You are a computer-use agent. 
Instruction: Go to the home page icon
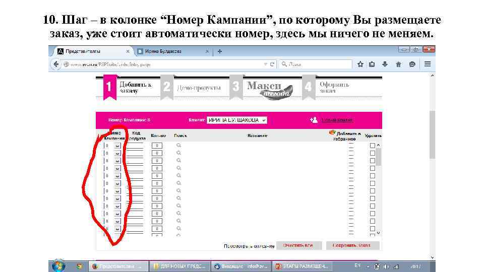[398, 64]
